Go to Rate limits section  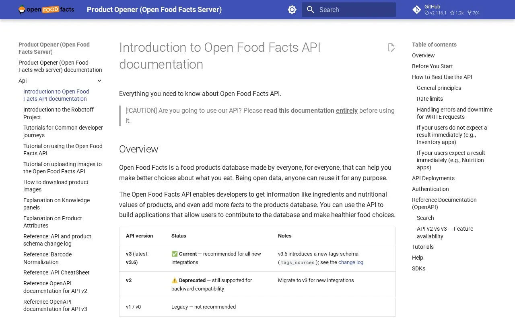[430, 99]
